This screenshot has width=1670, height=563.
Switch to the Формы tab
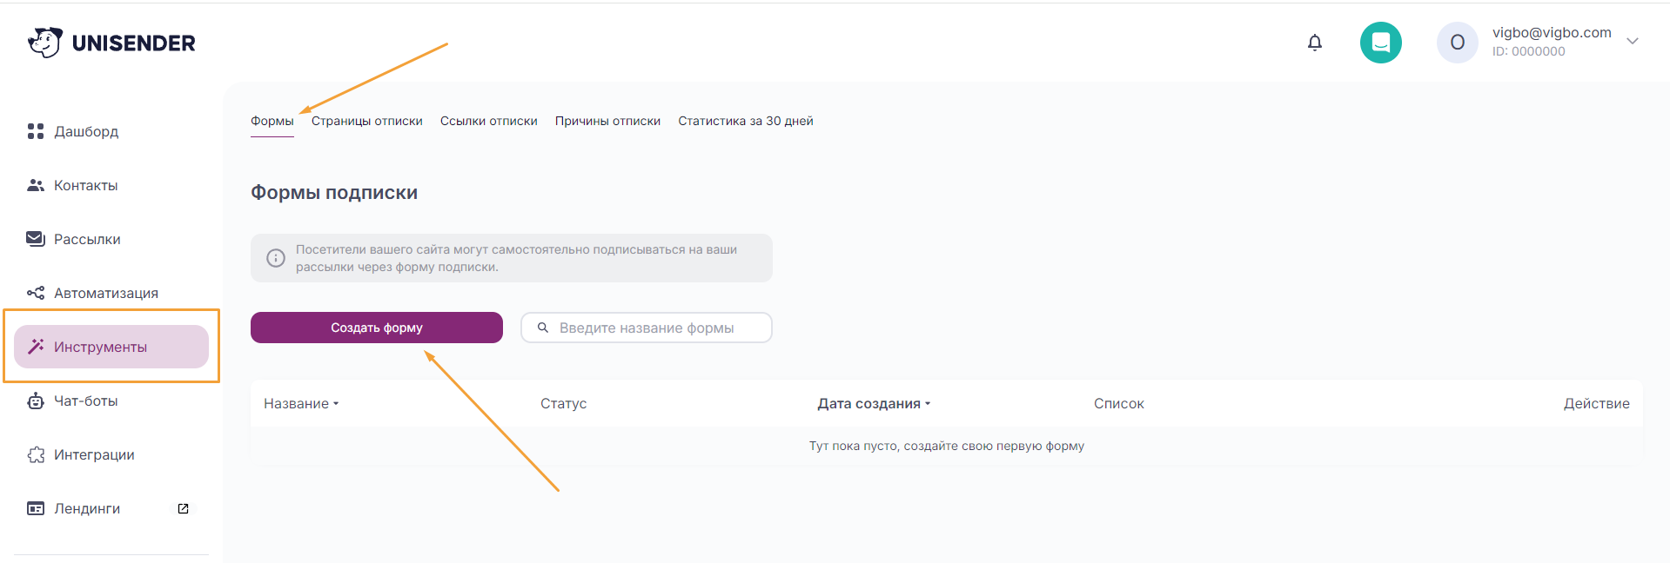coord(272,121)
